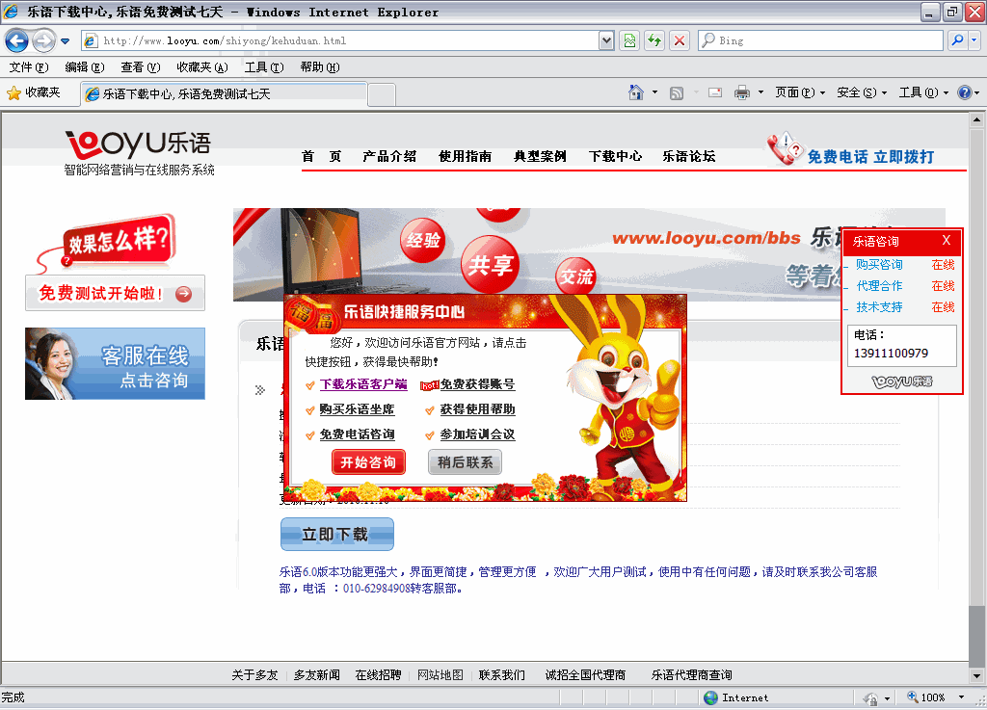This screenshot has height=710, width=987.
Task: Toggle the Compatibility View icon
Action: pos(629,40)
